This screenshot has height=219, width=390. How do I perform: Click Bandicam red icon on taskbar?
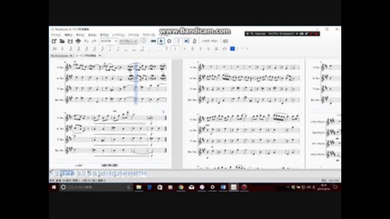point(244,187)
